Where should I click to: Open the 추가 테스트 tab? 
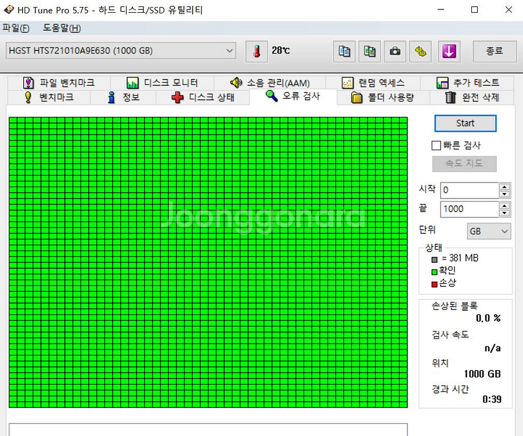[467, 83]
